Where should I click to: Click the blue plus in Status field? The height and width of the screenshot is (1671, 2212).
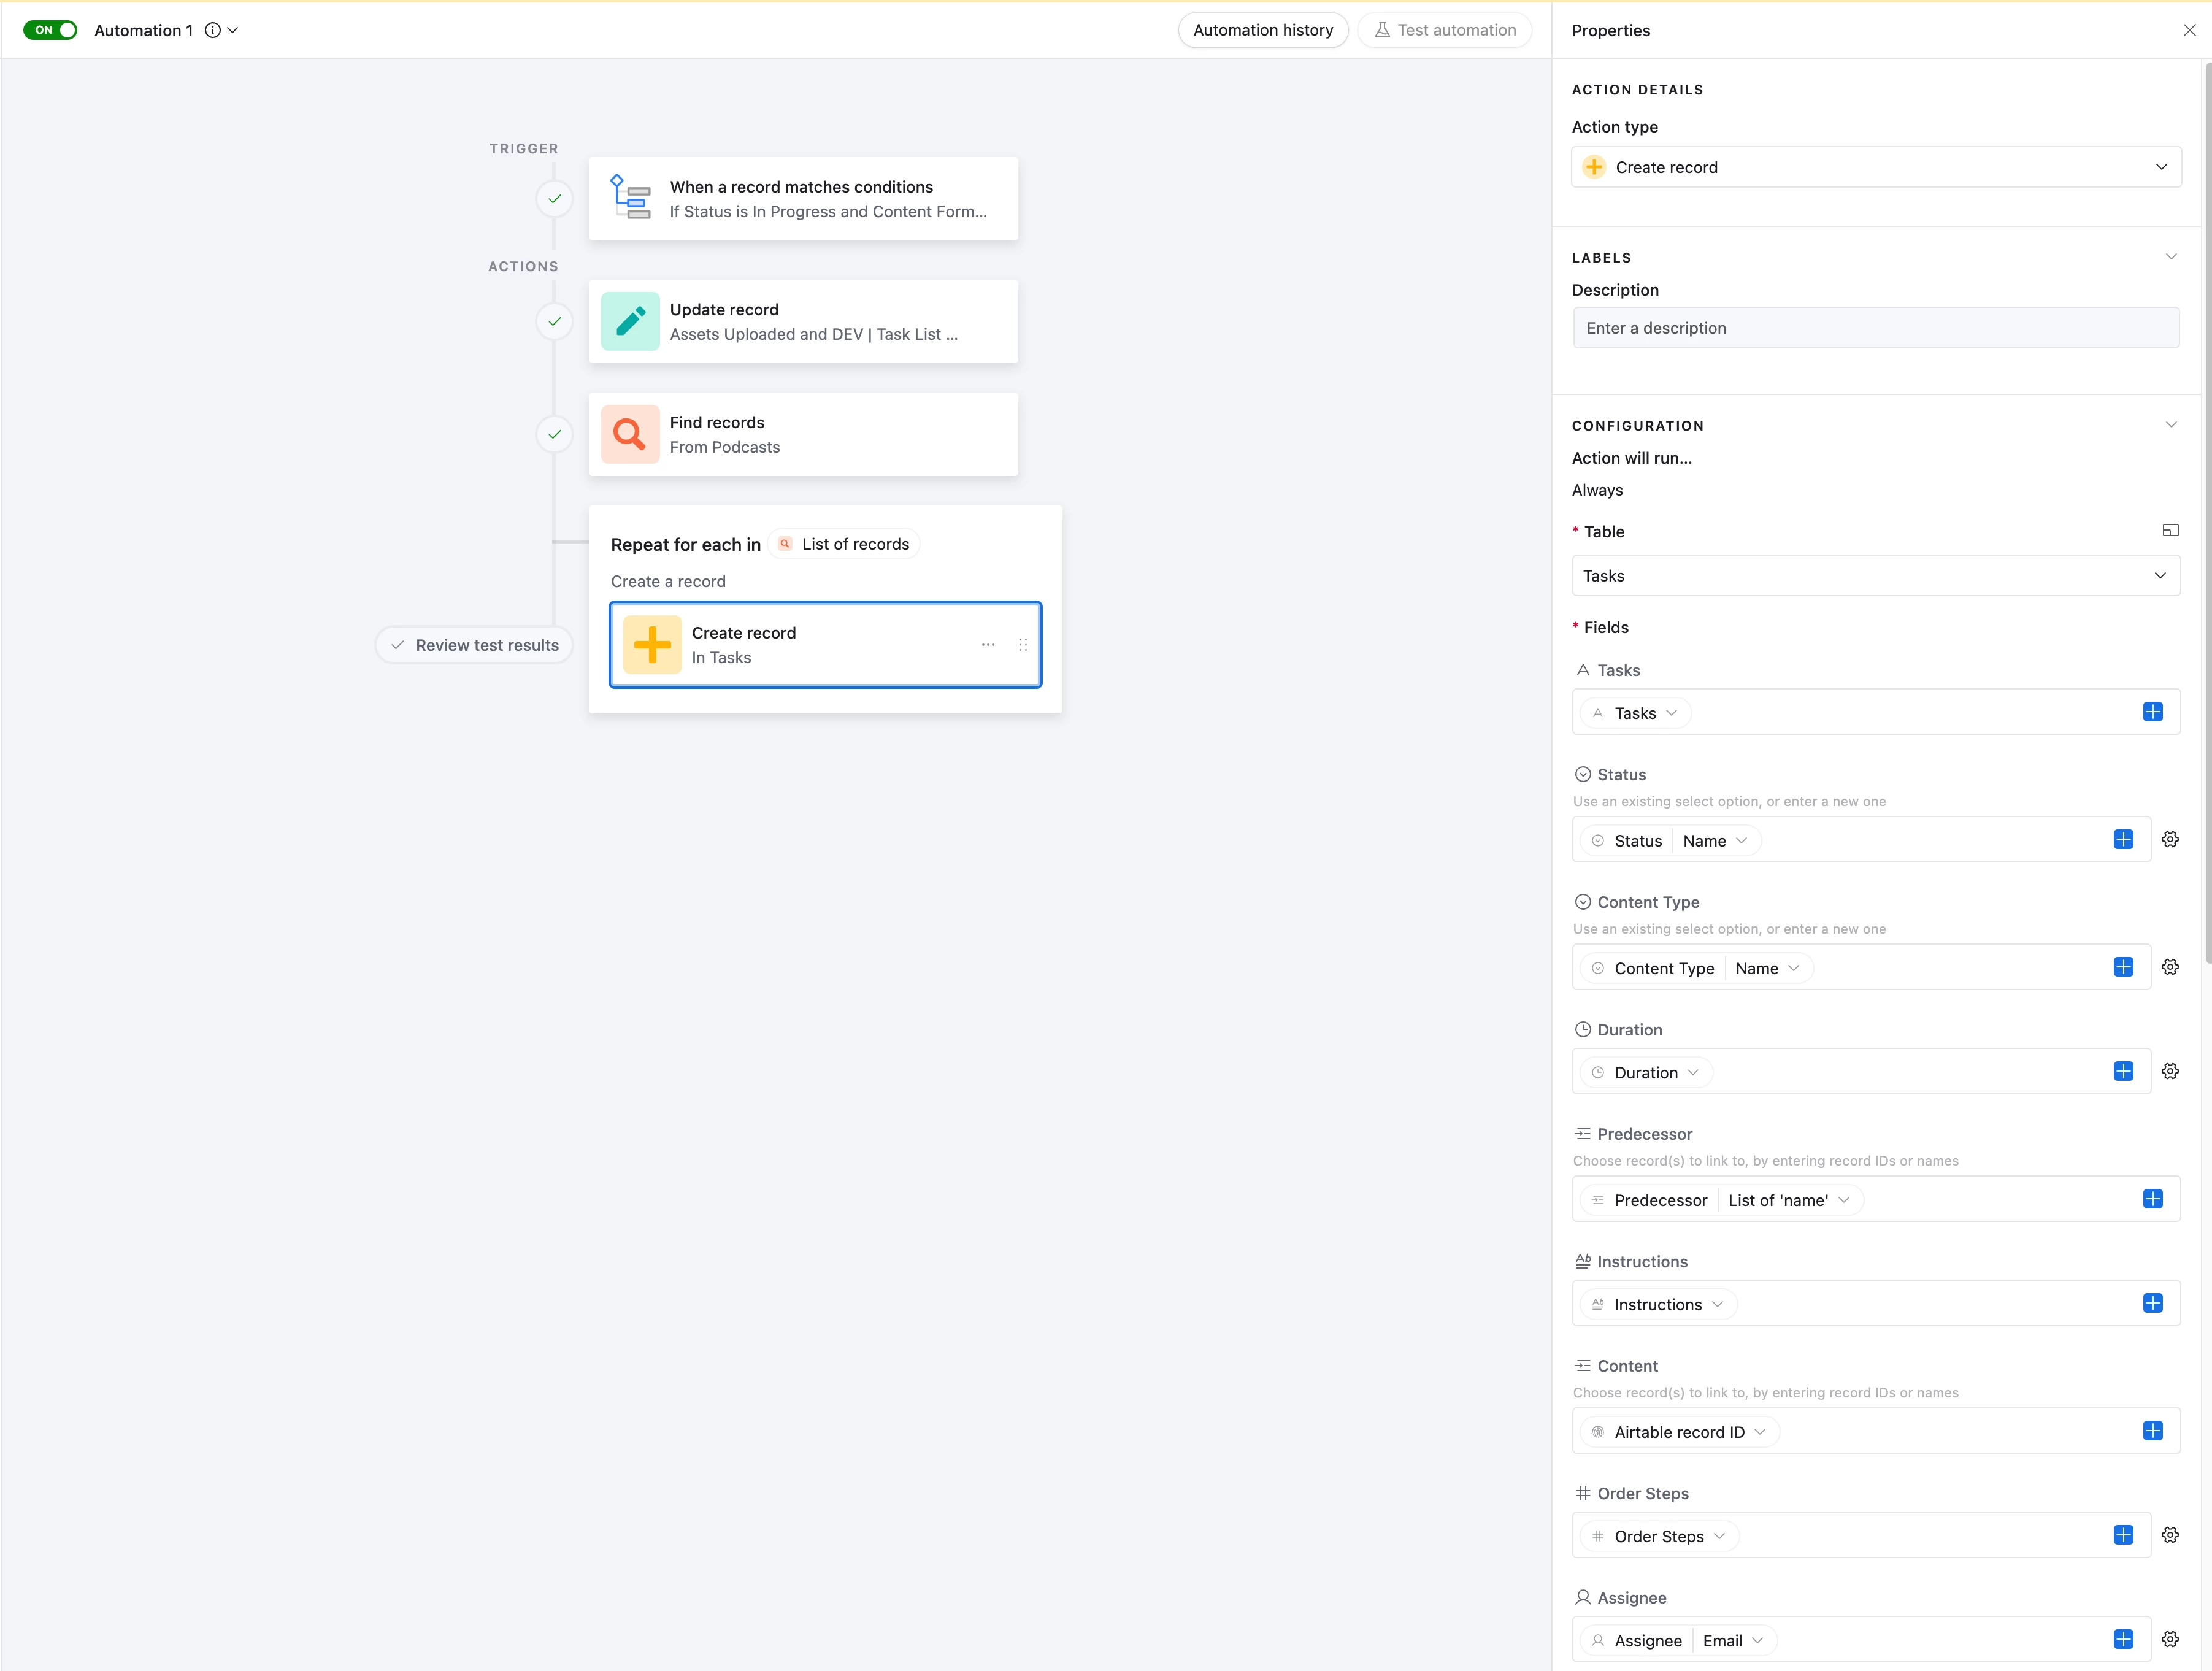tap(2123, 840)
